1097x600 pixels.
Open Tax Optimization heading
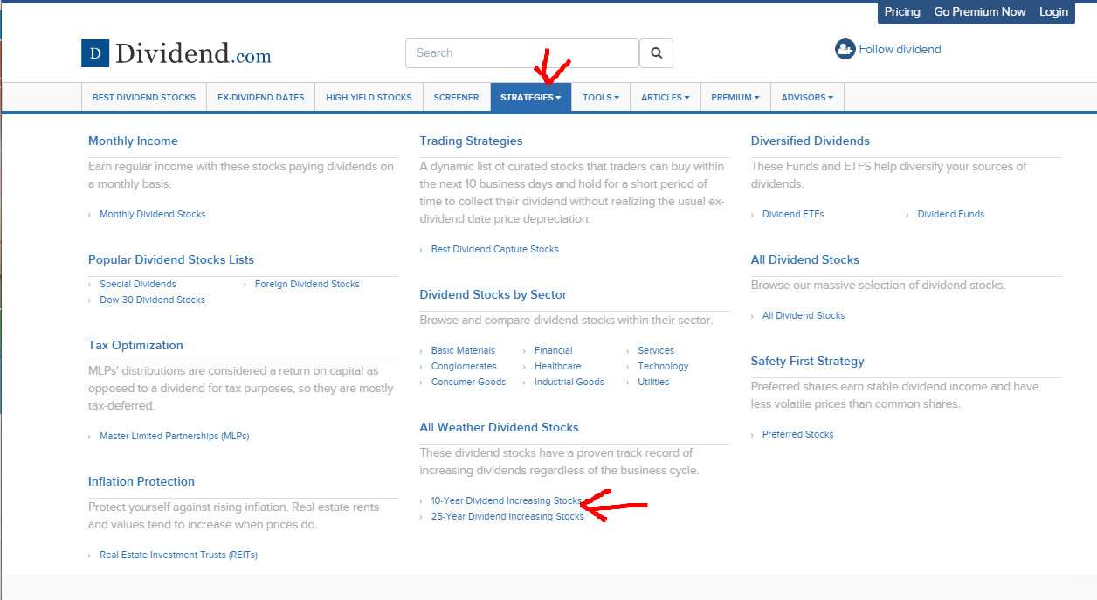click(x=135, y=345)
